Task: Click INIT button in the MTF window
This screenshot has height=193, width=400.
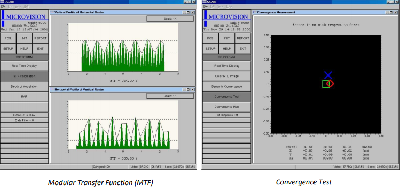Action: [x=24, y=38]
